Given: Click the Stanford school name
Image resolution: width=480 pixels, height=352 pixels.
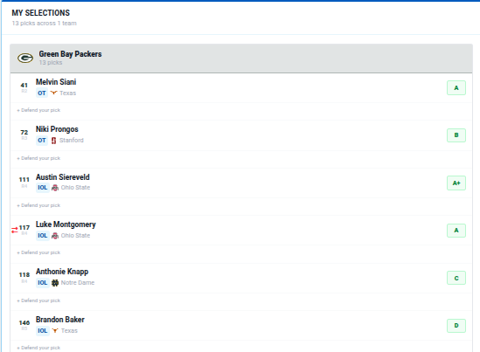Looking at the screenshot, I should [72, 140].
